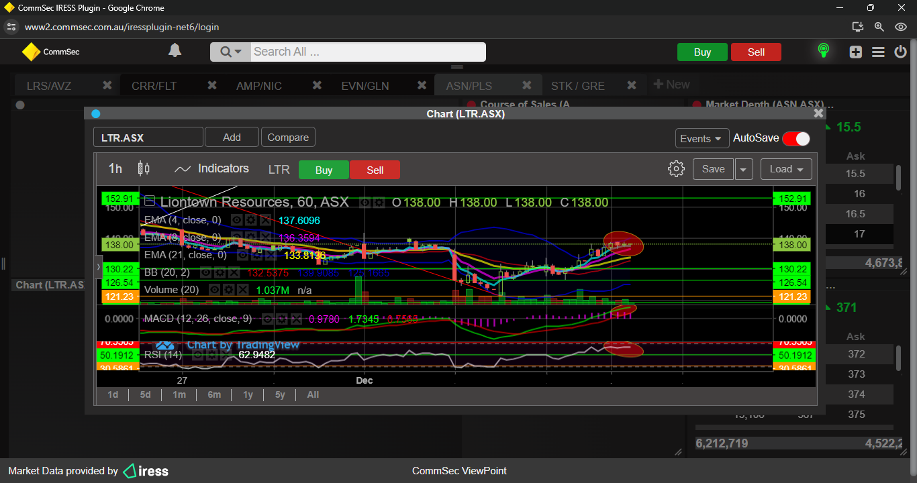The image size is (917, 483).
Task: Expand the Events dropdown
Action: point(702,138)
